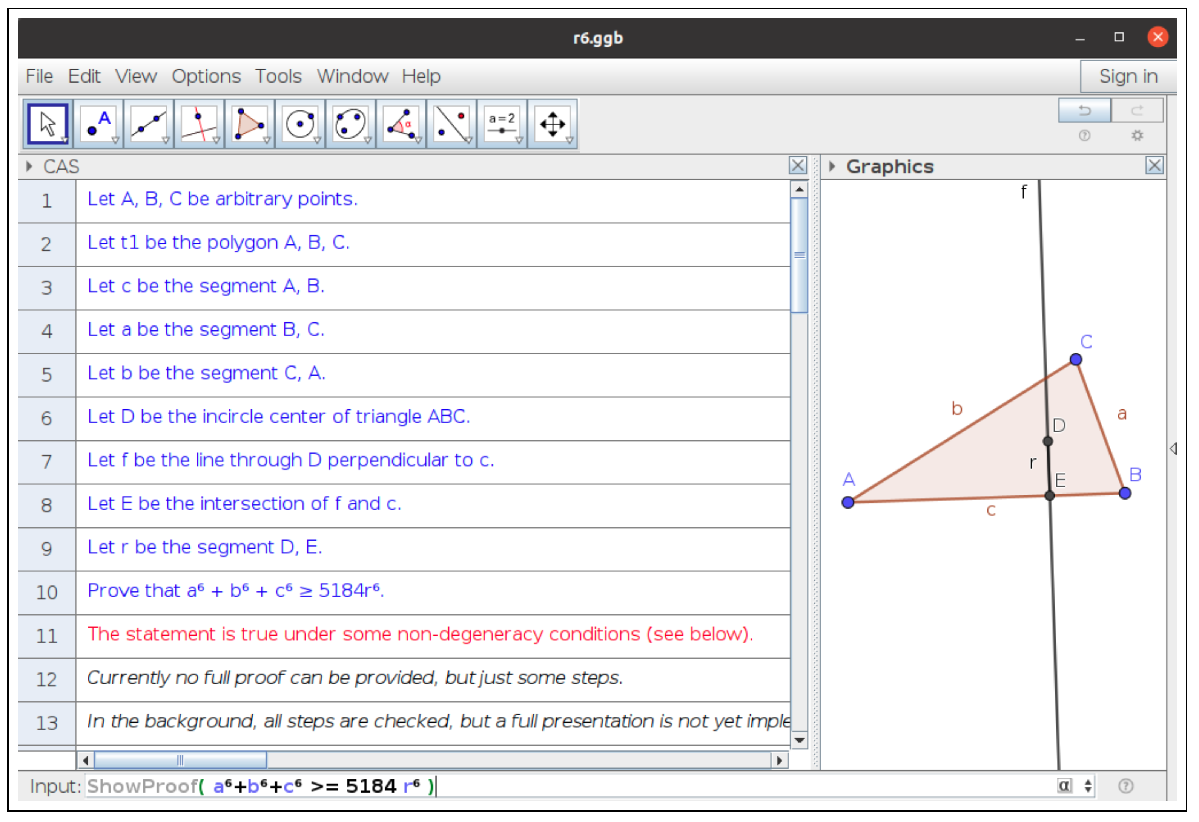
Task: Select the Angle tool
Action: point(401,124)
